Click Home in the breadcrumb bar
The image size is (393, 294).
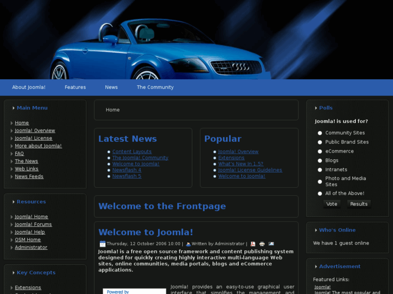pyautogui.click(x=112, y=110)
